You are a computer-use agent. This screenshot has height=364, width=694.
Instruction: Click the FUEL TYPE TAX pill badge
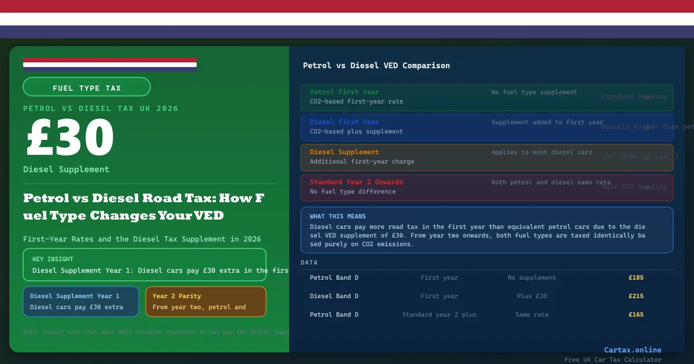point(87,87)
